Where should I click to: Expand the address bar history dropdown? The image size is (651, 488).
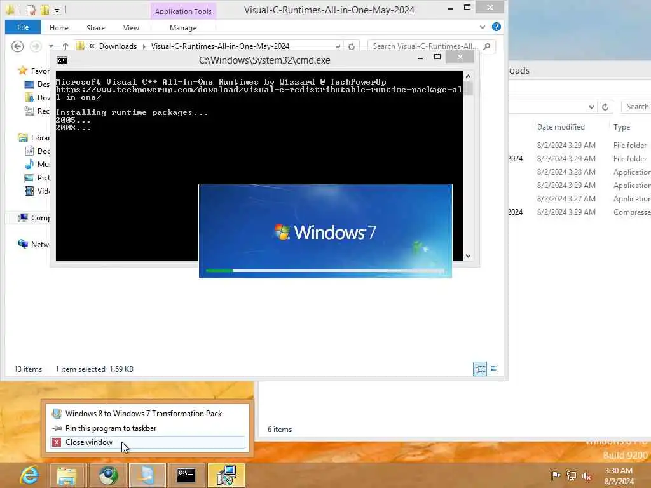click(x=338, y=46)
